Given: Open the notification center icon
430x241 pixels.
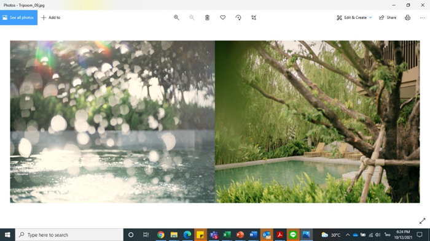Looking at the screenshot, I should coord(420,235).
